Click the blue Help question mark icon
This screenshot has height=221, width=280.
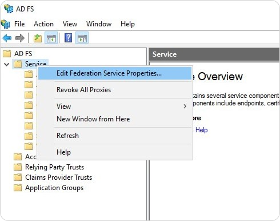pos(68,38)
